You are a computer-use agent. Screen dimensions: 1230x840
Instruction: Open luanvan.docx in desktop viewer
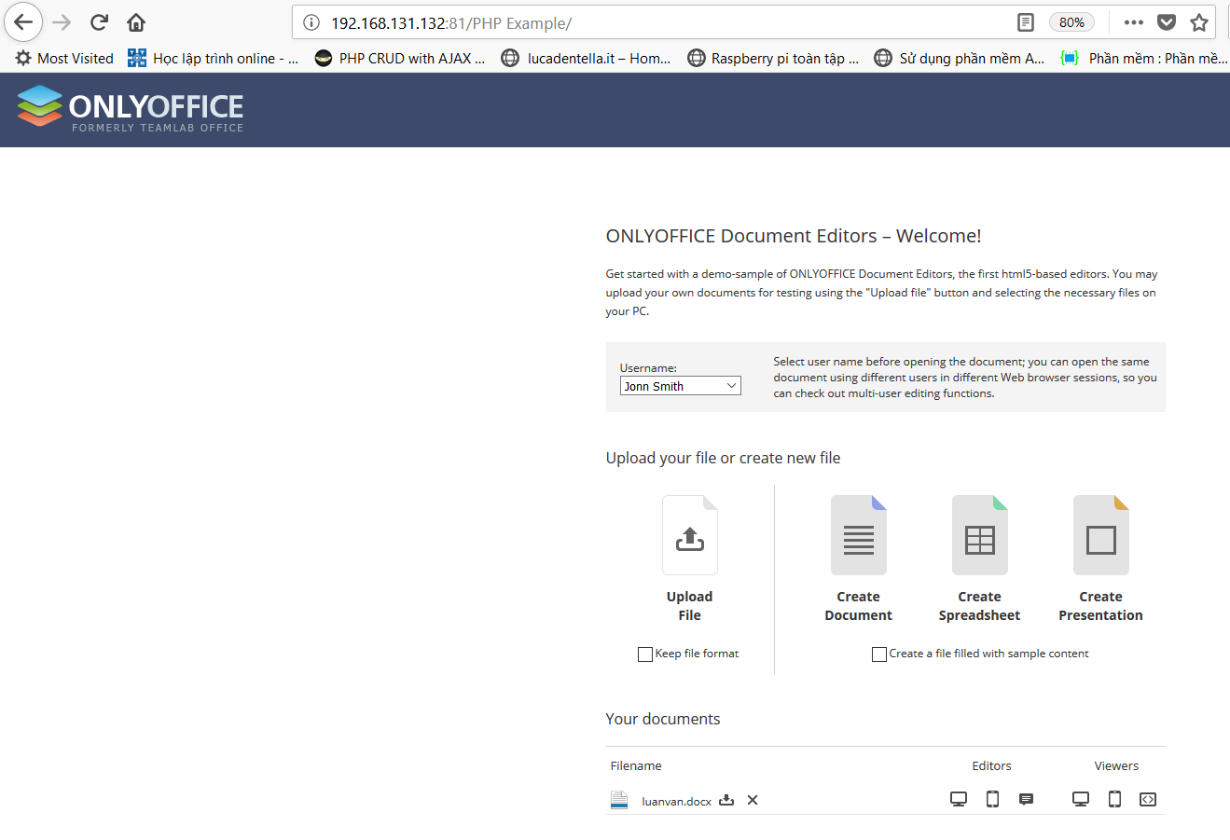coord(1081,799)
